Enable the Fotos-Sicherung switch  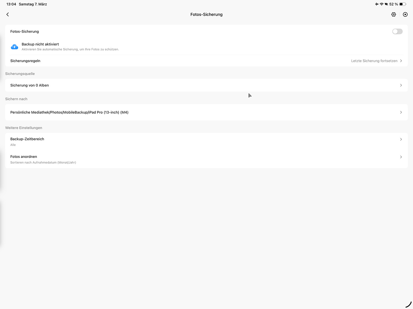pos(397,32)
